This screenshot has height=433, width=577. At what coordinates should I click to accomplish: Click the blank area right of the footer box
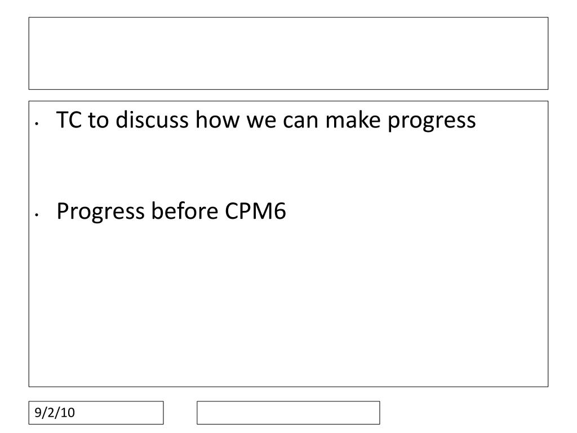point(464,412)
